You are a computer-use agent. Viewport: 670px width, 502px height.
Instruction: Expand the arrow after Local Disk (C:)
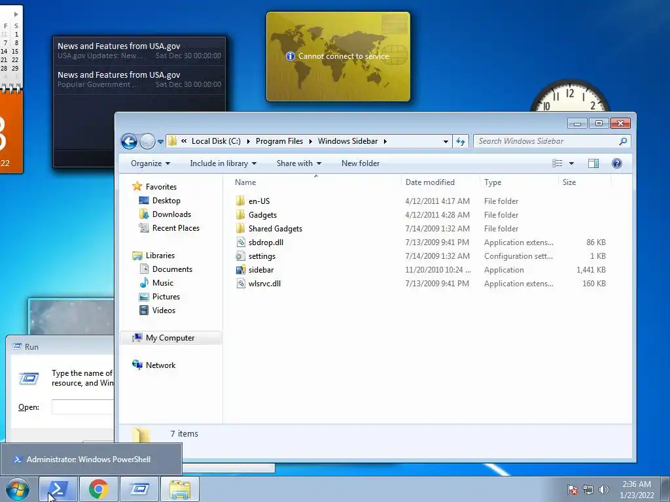point(248,141)
